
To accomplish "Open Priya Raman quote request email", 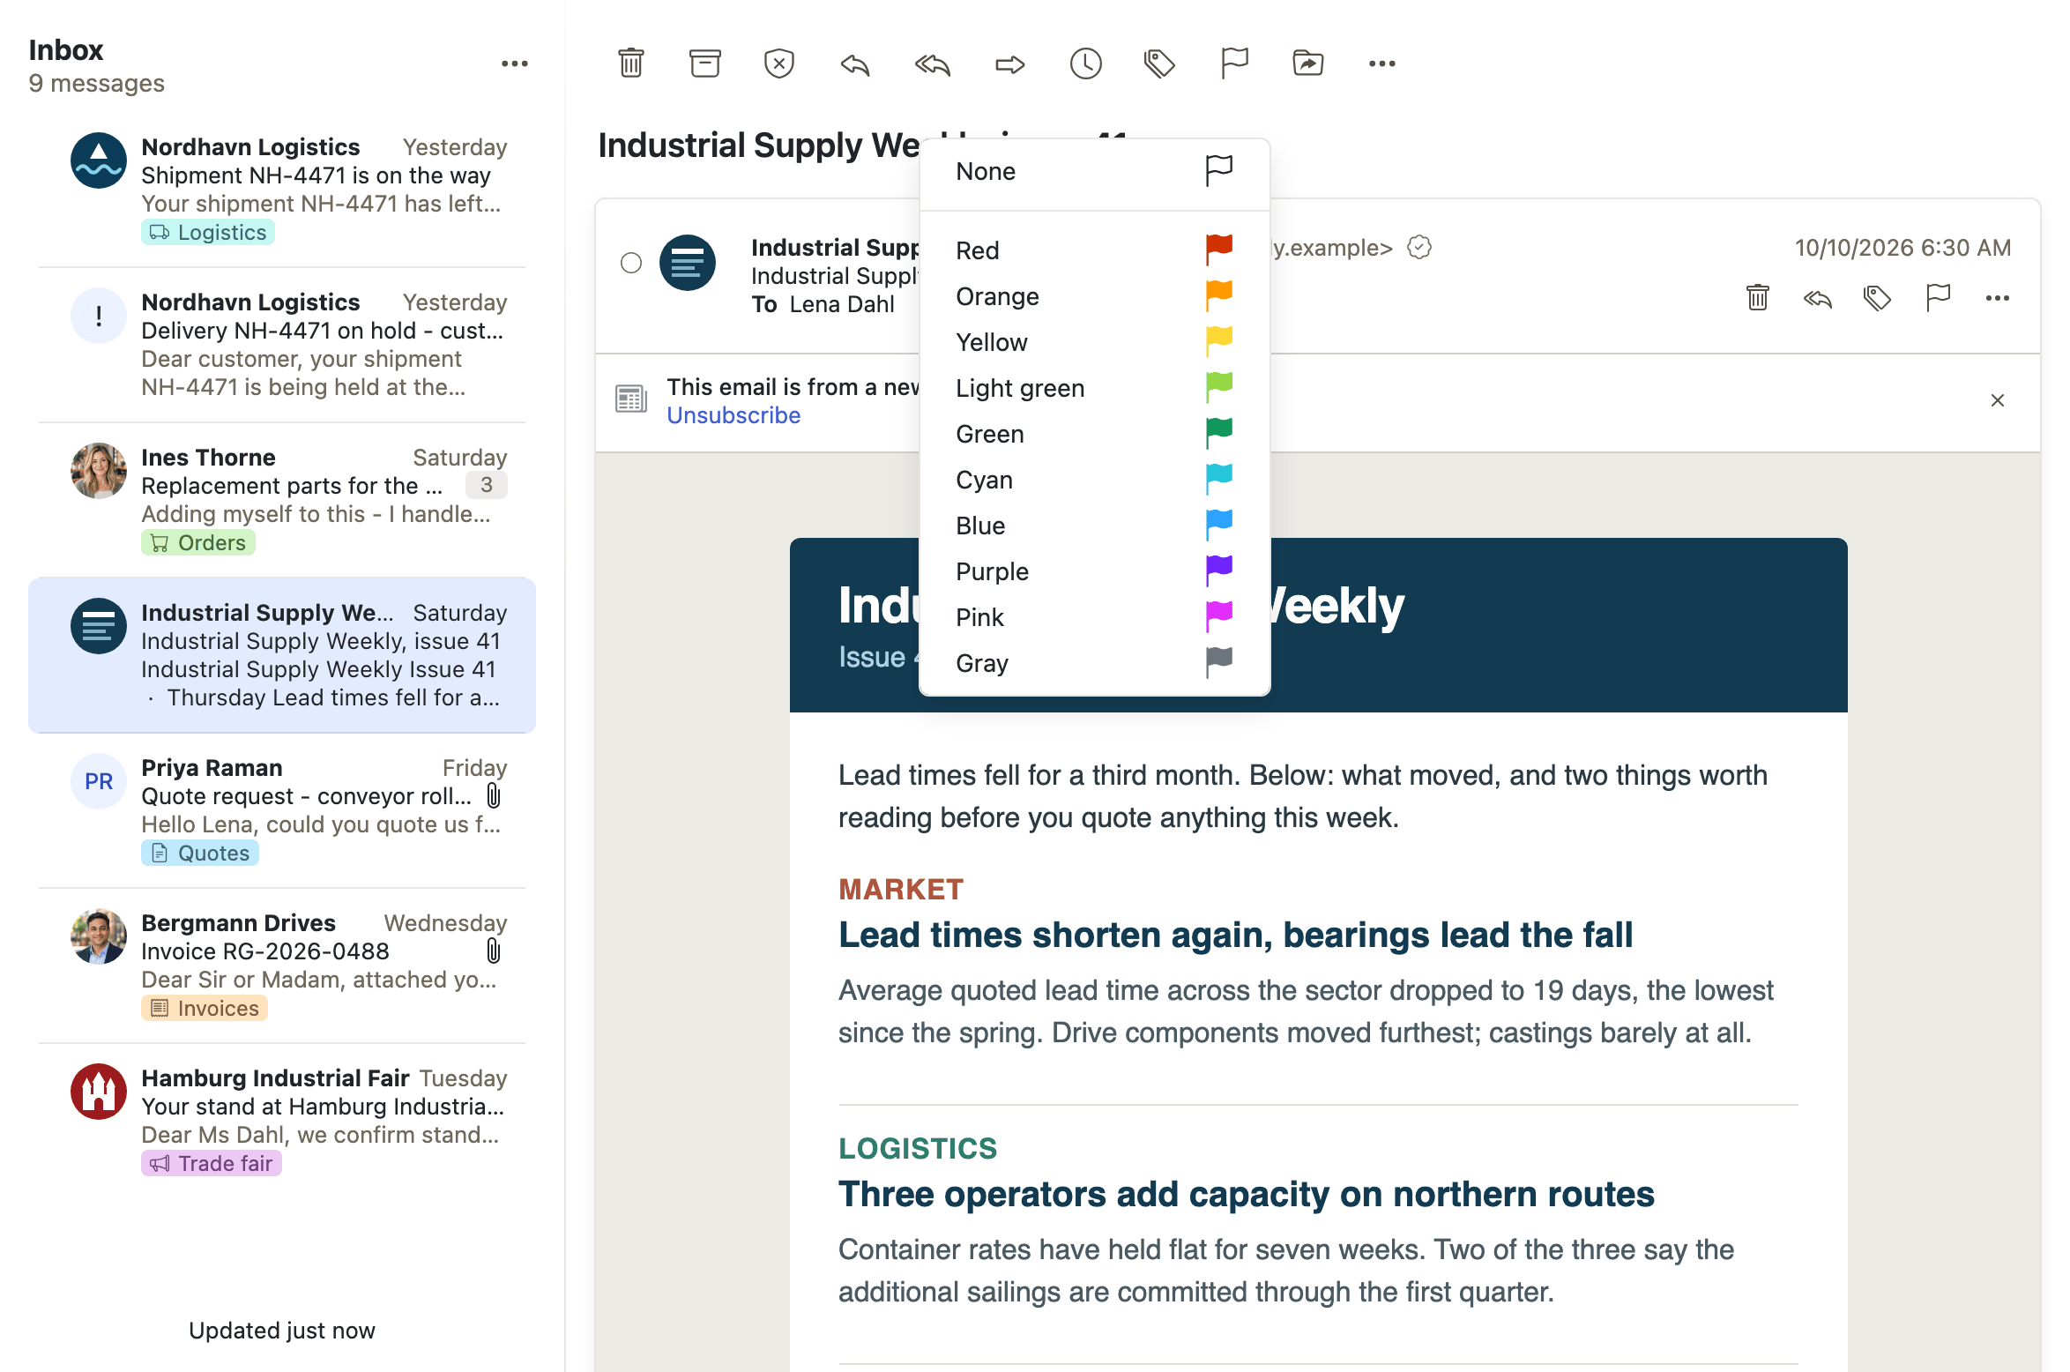I will 282,809.
